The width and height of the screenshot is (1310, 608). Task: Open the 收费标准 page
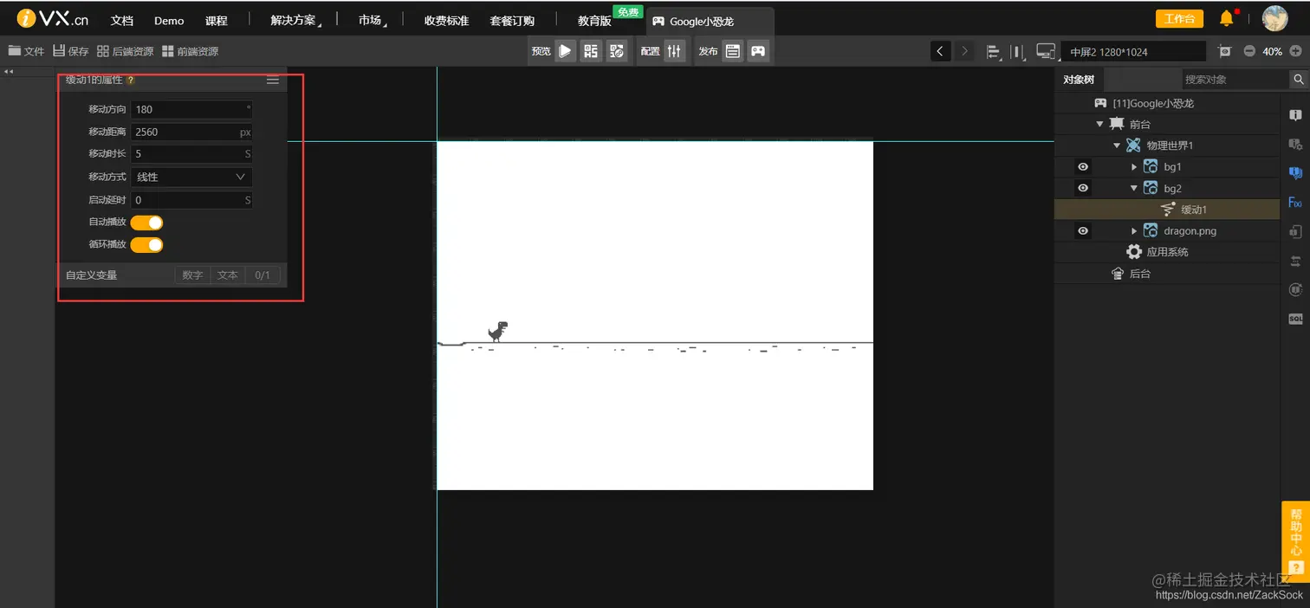click(x=446, y=21)
